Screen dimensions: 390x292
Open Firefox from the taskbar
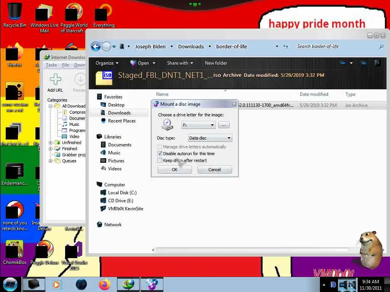[105, 284]
